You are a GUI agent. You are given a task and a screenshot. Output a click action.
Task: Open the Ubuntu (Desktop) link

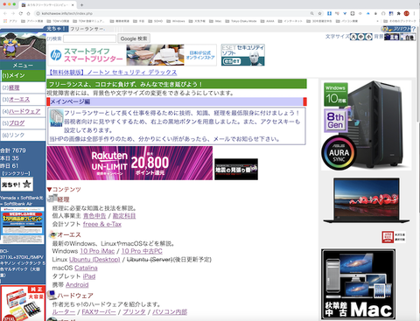coord(94,260)
